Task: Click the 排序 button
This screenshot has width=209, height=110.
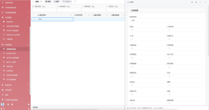Action: point(57,2)
